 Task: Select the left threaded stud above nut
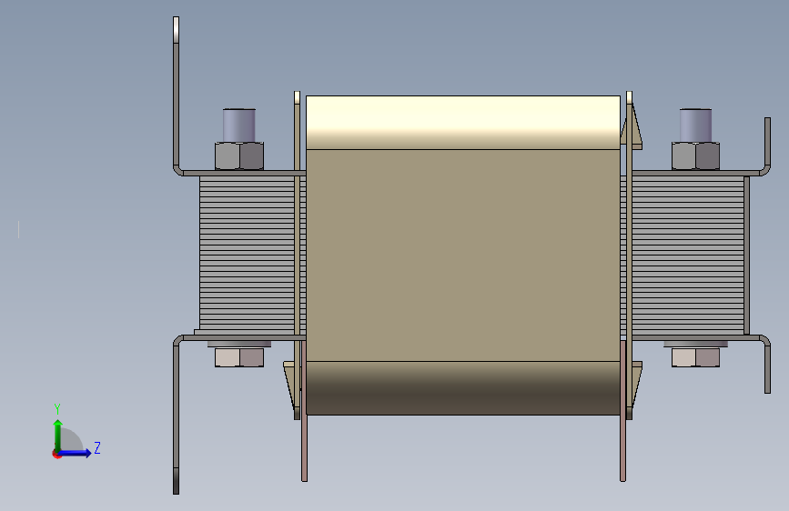[x=239, y=125]
